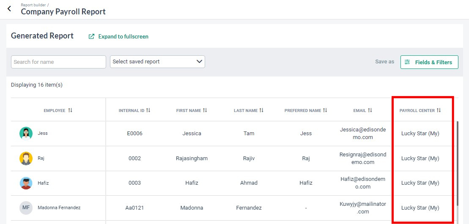Open the Select saved report dropdown
469x224 pixels.
tap(157, 62)
